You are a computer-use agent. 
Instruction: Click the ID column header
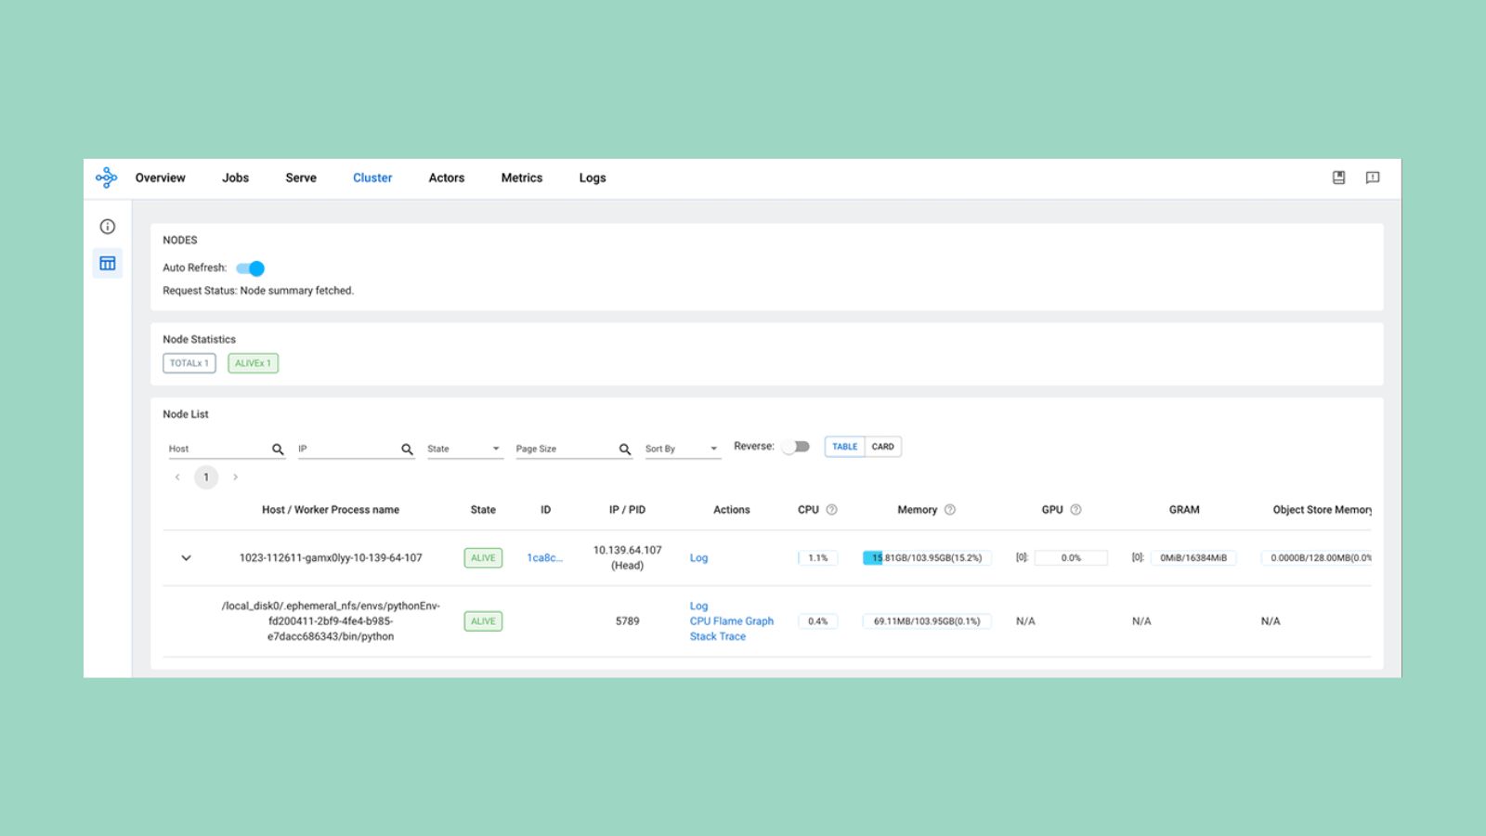[545, 510]
